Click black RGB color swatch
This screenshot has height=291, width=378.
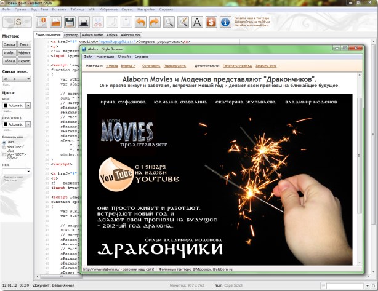pyautogui.click(x=6, y=106)
